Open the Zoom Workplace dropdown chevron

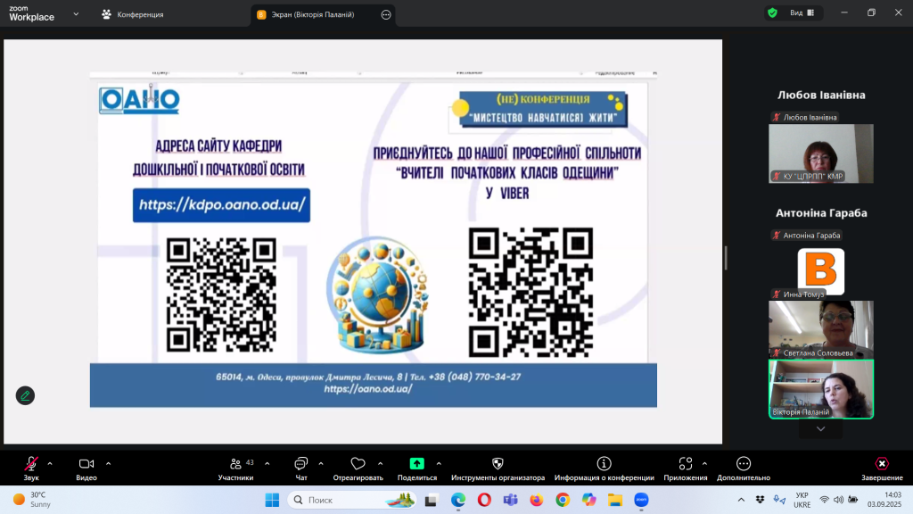(x=75, y=14)
